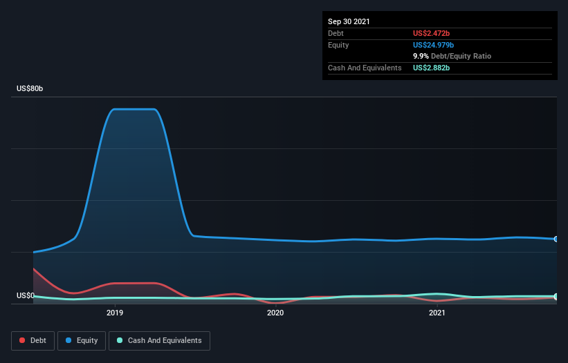Toggle Cash And Equivalents series in the legend

[x=159, y=341]
